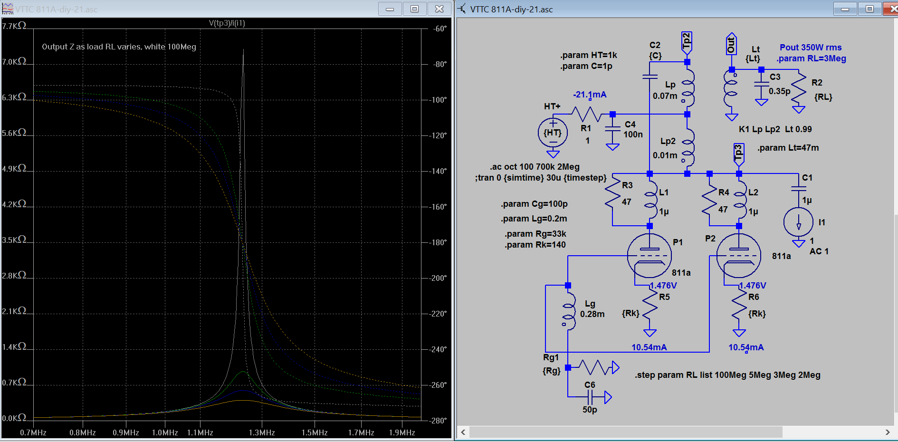Image resolution: width=898 pixels, height=442 pixels.
Task: Click the V(tp3)/i(i1) trace label
Action: [227, 23]
